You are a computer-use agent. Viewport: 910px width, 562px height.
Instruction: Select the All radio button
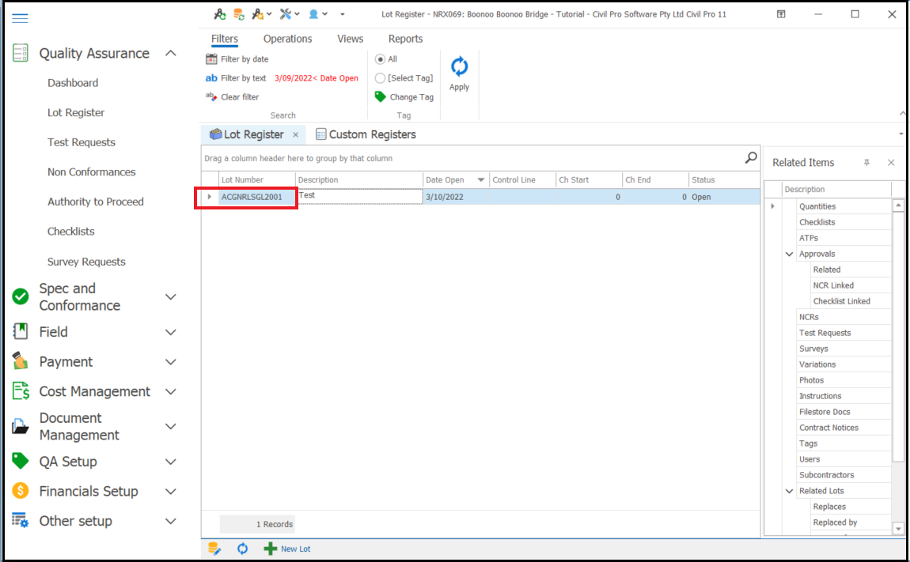(x=380, y=59)
